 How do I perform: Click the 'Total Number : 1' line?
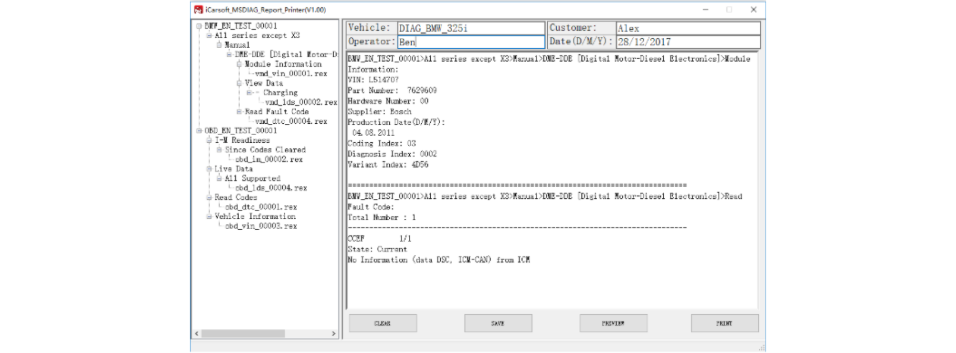(x=381, y=217)
